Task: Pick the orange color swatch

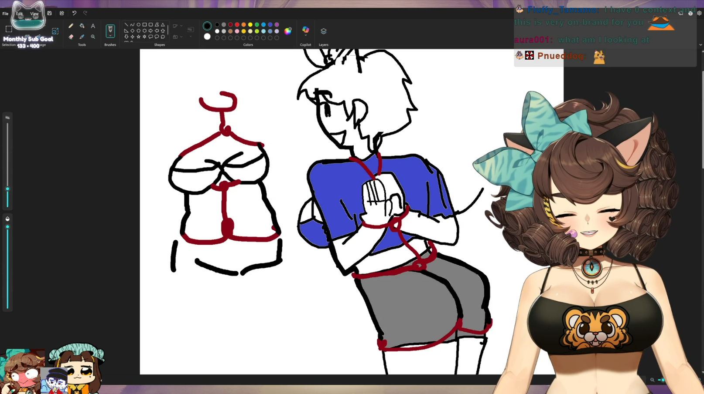Action: (243, 25)
